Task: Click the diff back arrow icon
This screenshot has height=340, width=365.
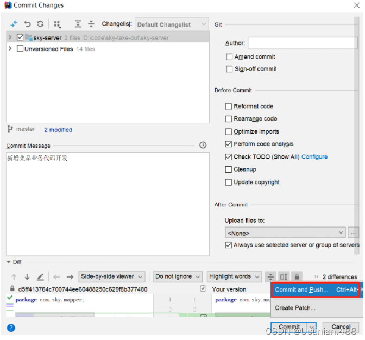Action: pyautogui.click(x=56, y=277)
